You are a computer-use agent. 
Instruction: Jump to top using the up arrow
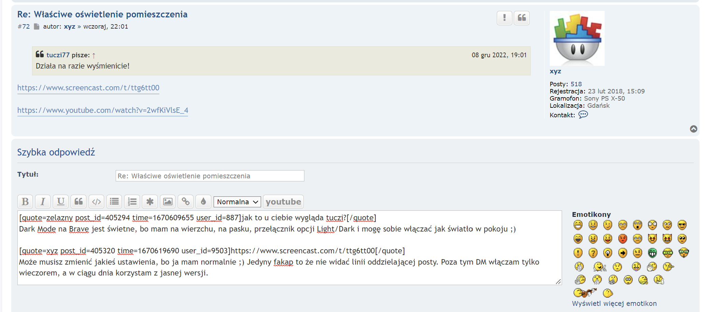pos(693,129)
